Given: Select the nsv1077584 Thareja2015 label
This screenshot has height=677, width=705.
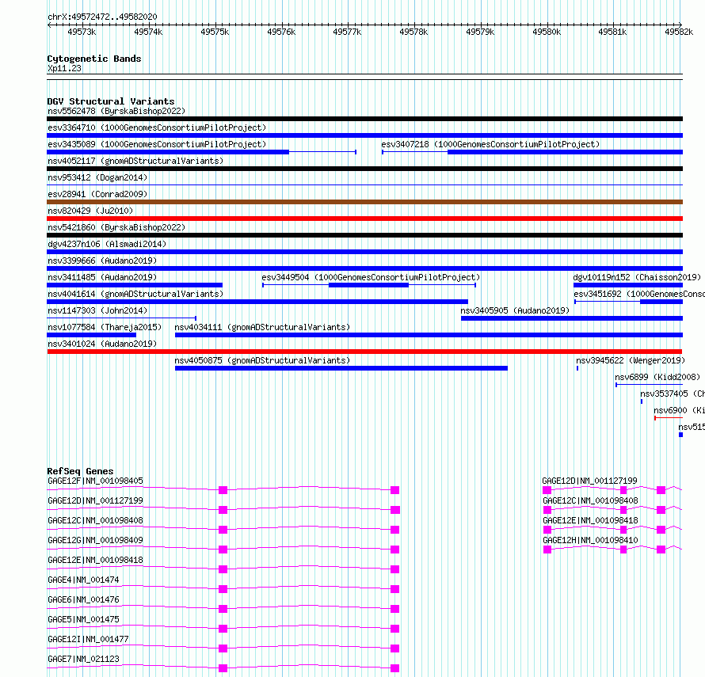Looking at the screenshot, I should pos(105,327).
